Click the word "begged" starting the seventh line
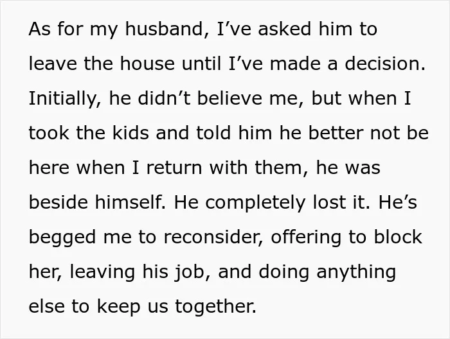 (x=62, y=238)
